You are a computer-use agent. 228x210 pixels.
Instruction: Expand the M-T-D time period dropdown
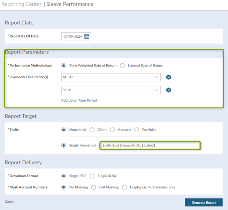(x=156, y=77)
